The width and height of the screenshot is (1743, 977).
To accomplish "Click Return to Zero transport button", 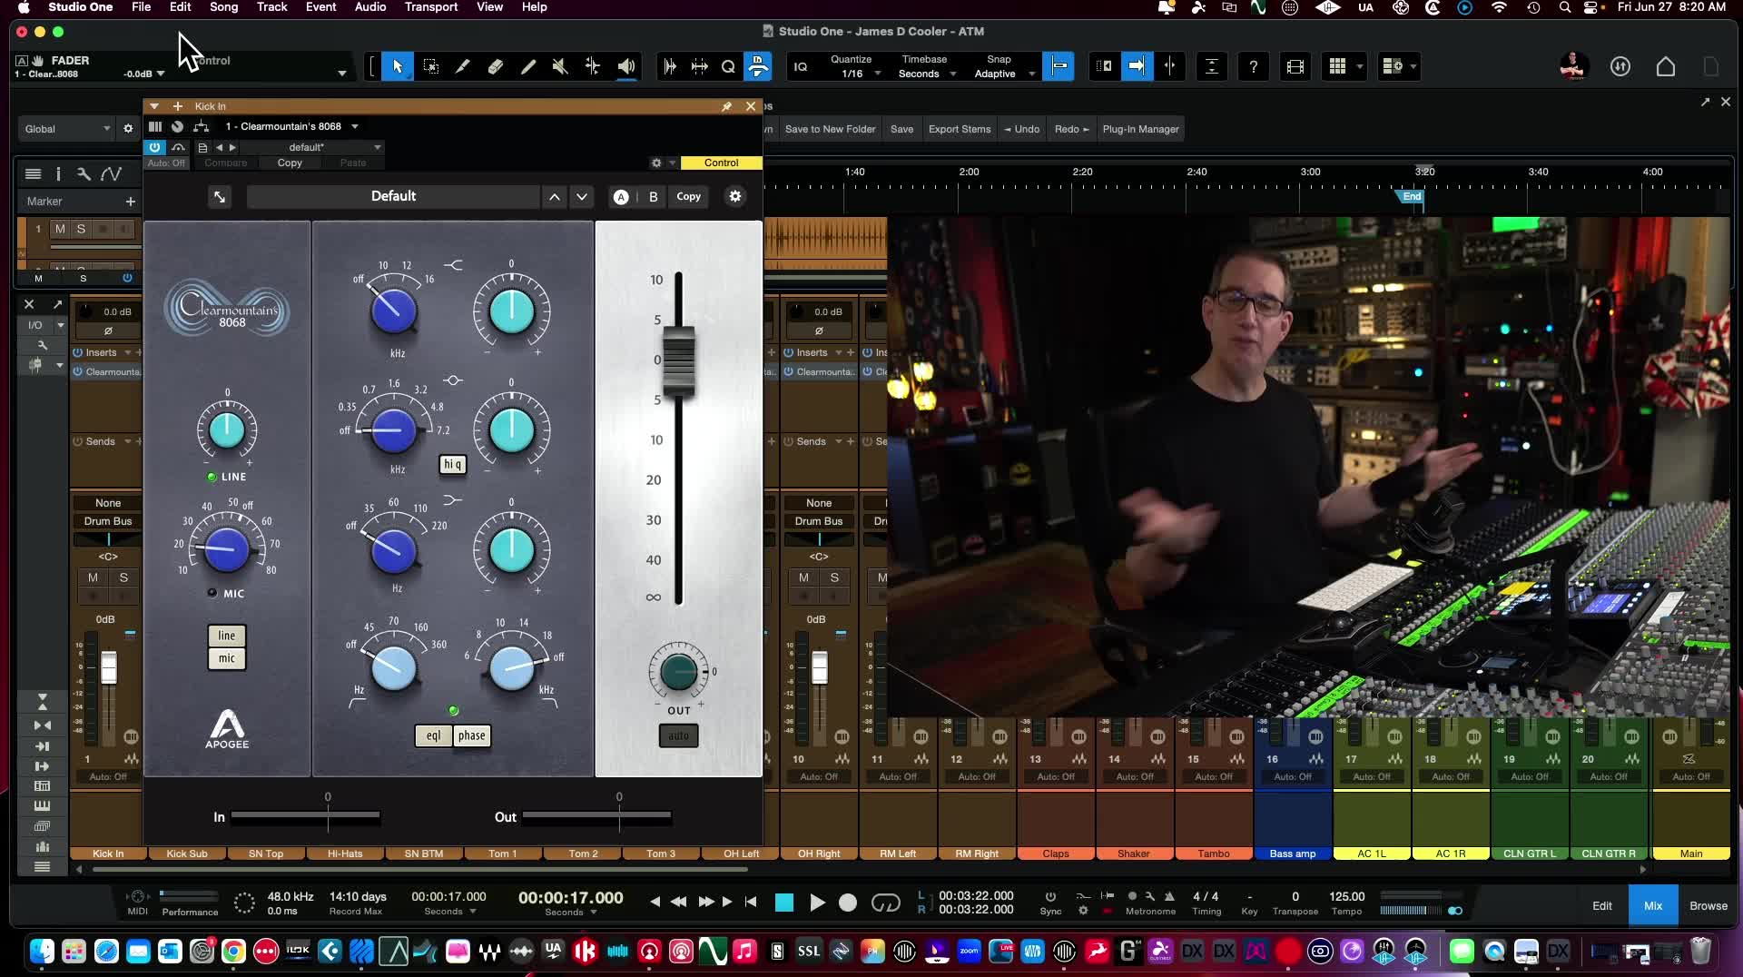I will coord(751,903).
